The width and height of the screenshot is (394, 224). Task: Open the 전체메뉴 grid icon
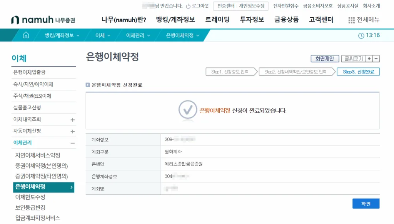pos(352,20)
